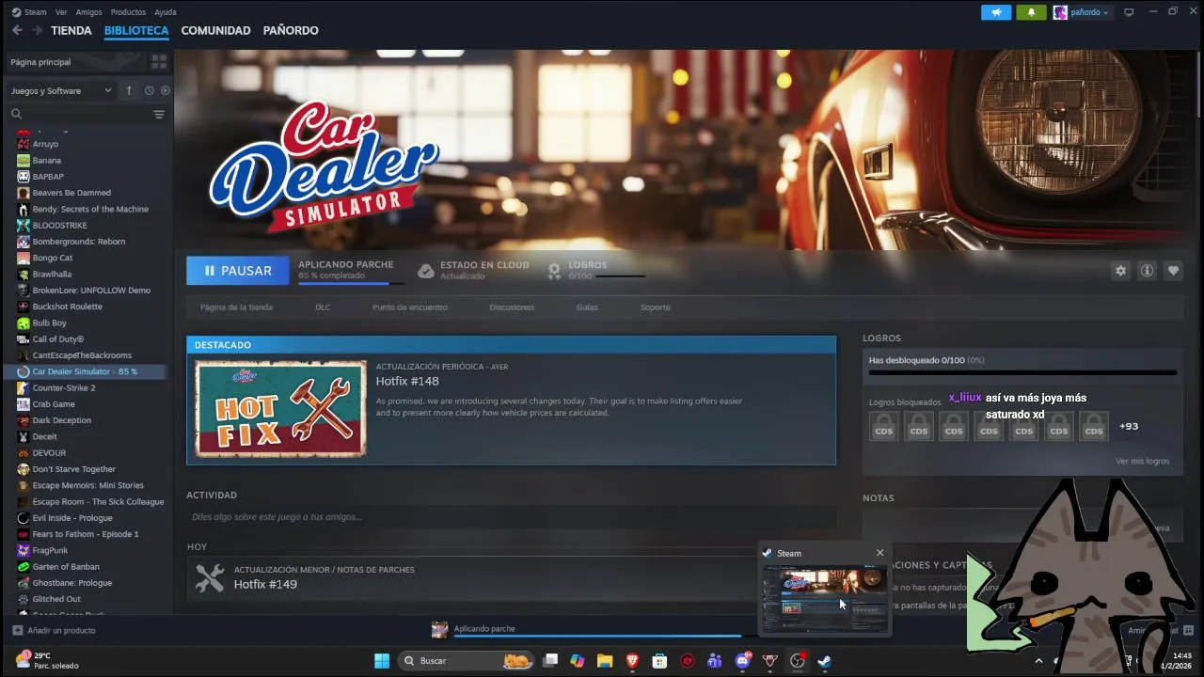
Task: Open the Soporte link
Action: [656, 307]
